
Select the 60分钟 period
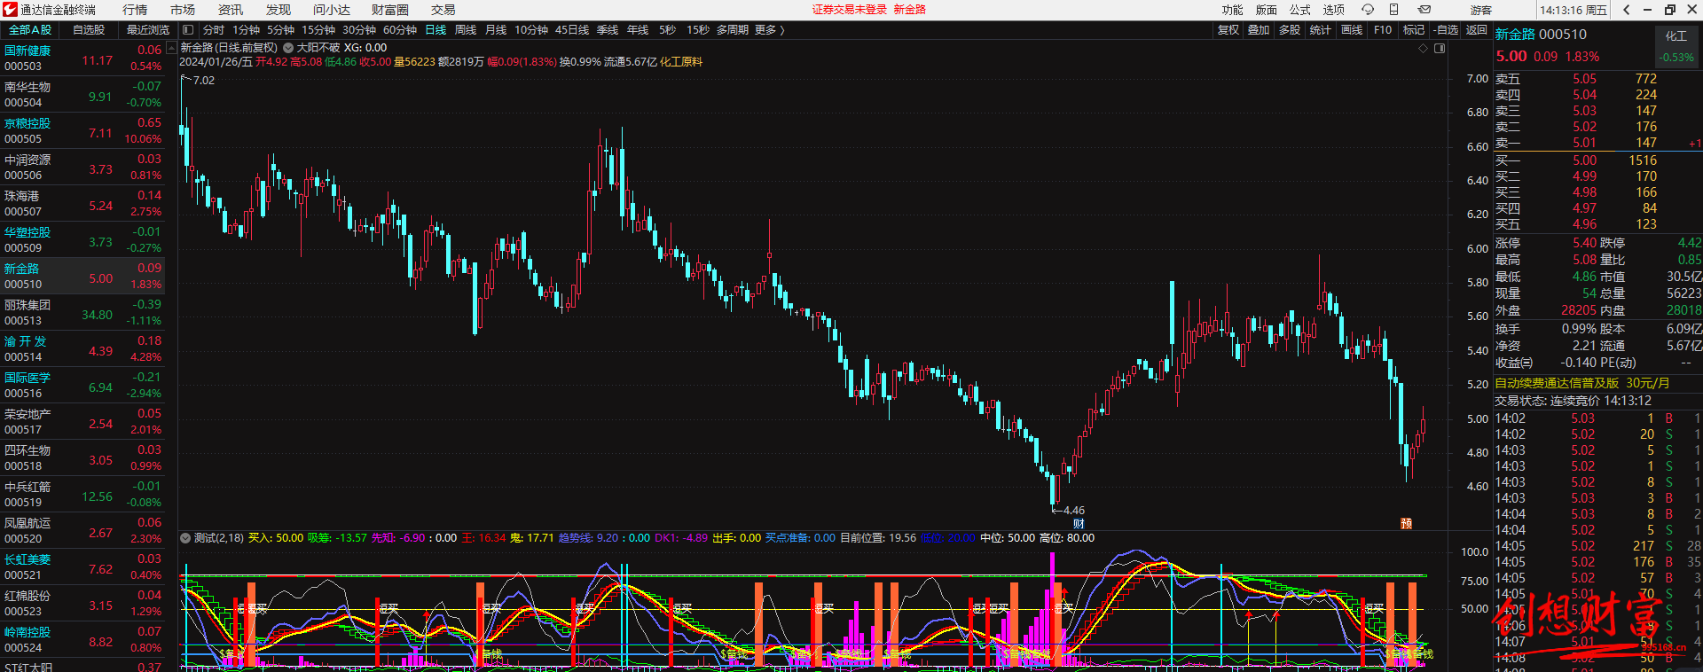coord(400,30)
